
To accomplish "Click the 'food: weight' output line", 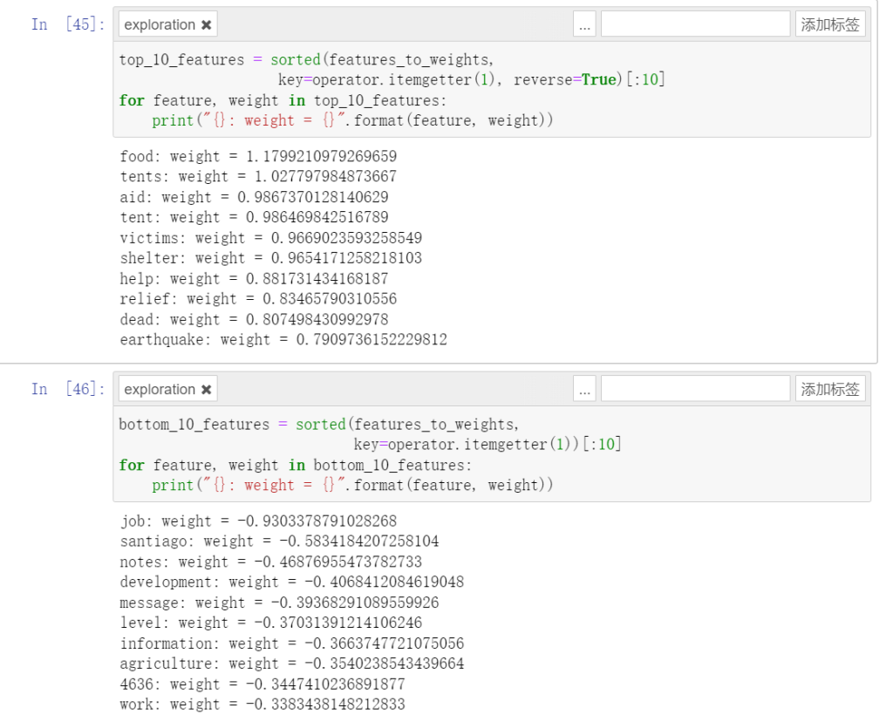I will click(x=258, y=157).
